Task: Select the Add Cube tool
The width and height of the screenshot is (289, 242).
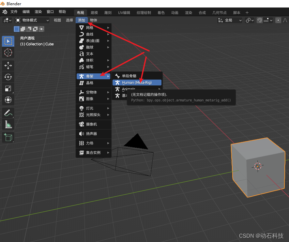Action: (x=8, y=138)
